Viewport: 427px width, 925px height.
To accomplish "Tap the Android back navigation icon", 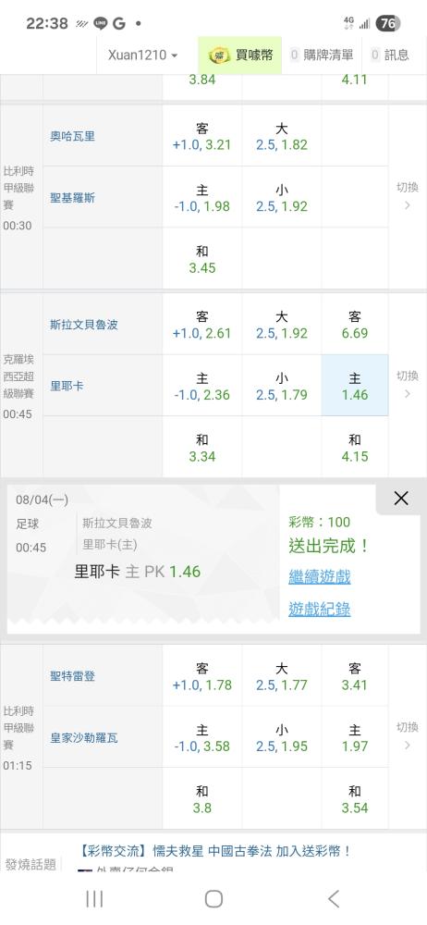I will 334,899.
